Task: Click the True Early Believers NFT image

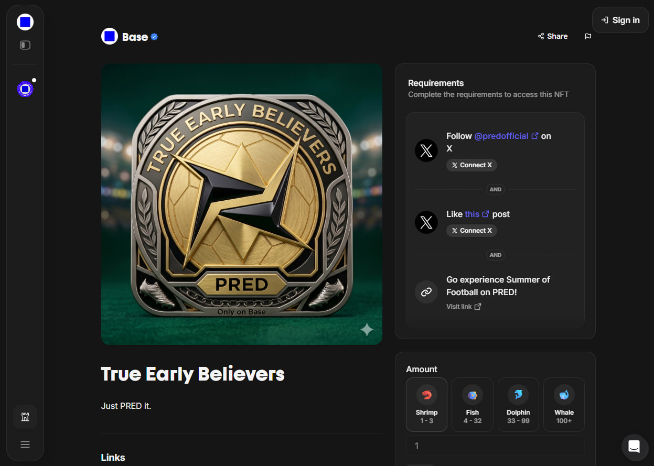Action: [242, 204]
